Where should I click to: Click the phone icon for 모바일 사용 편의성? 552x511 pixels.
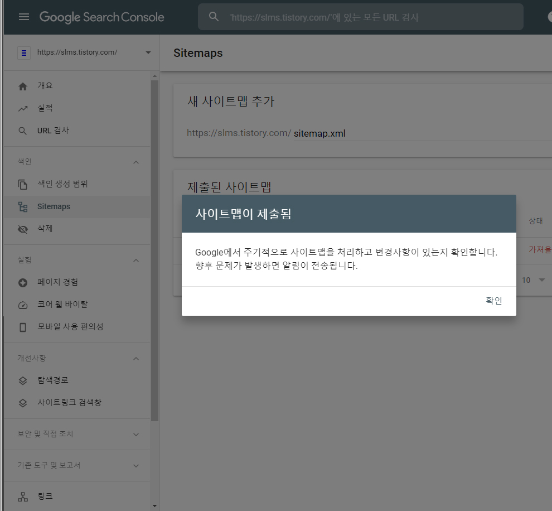(23, 327)
